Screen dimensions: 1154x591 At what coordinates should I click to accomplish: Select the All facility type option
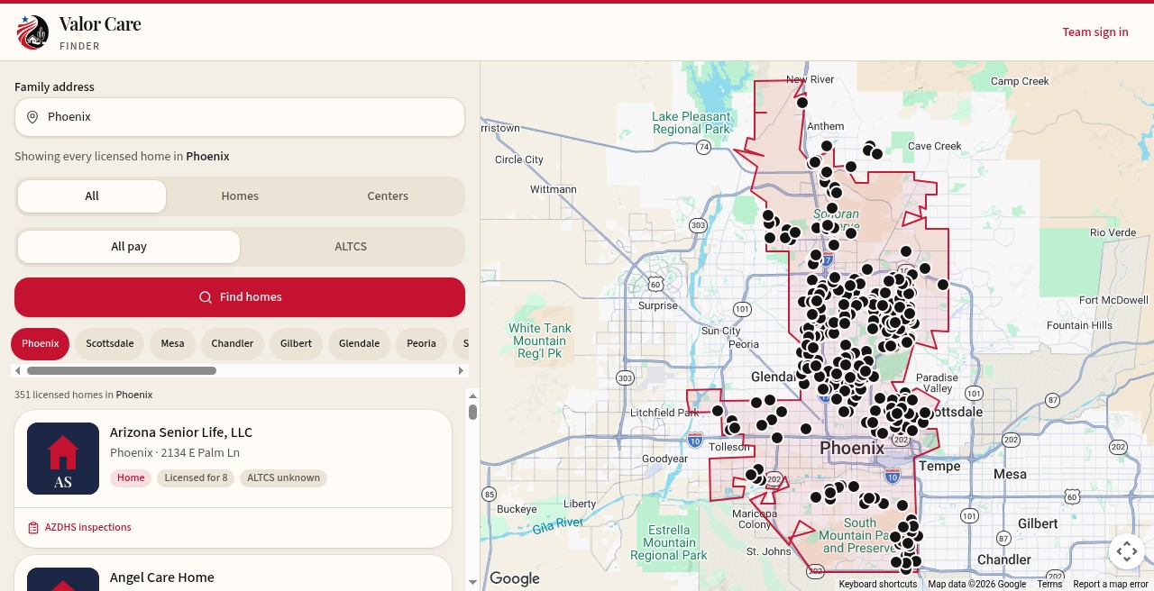pos(92,196)
